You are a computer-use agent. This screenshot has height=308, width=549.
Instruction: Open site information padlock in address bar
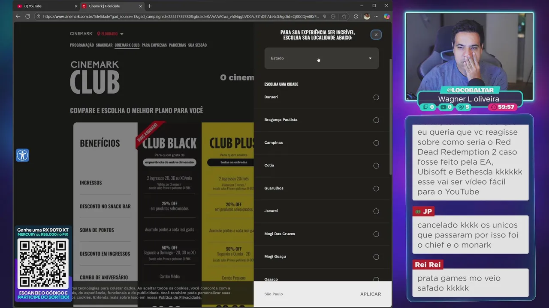pyautogui.click(x=38, y=16)
